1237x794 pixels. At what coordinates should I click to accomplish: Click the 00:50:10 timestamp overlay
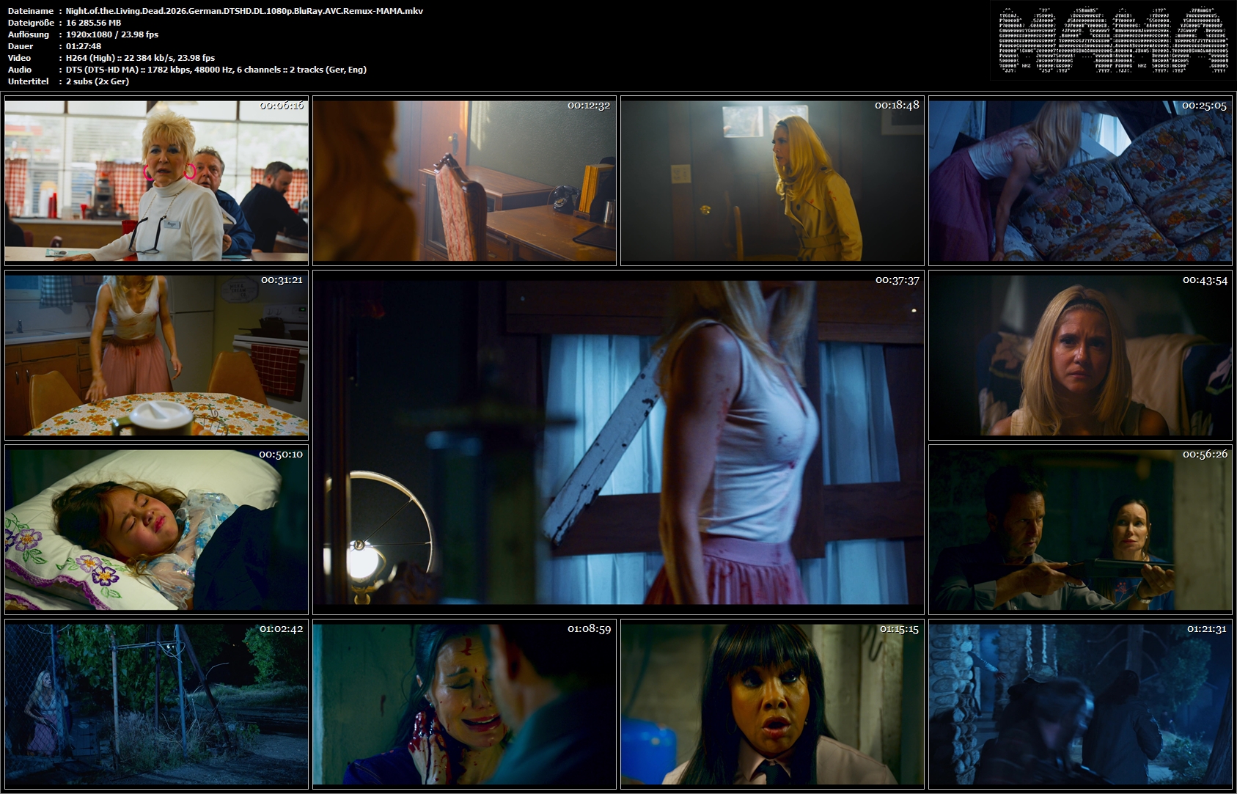tap(281, 455)
